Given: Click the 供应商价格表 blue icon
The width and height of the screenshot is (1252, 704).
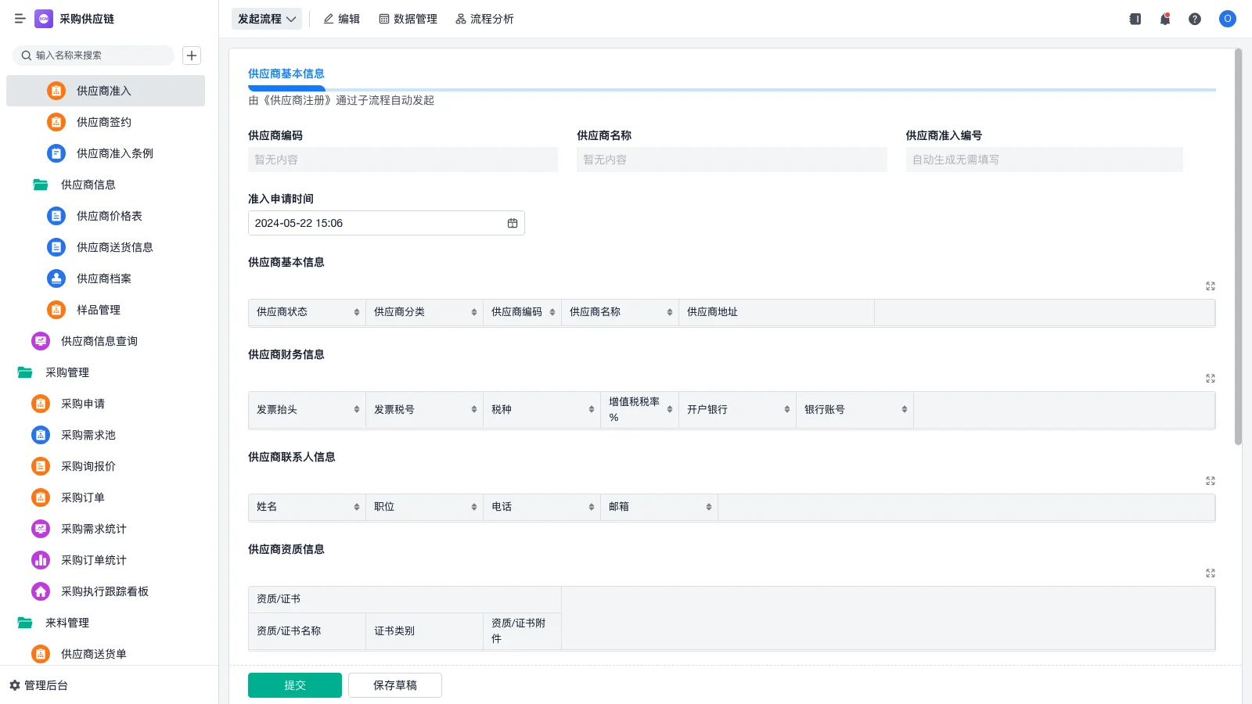Looking at the screenshot, I should [56, 216].
